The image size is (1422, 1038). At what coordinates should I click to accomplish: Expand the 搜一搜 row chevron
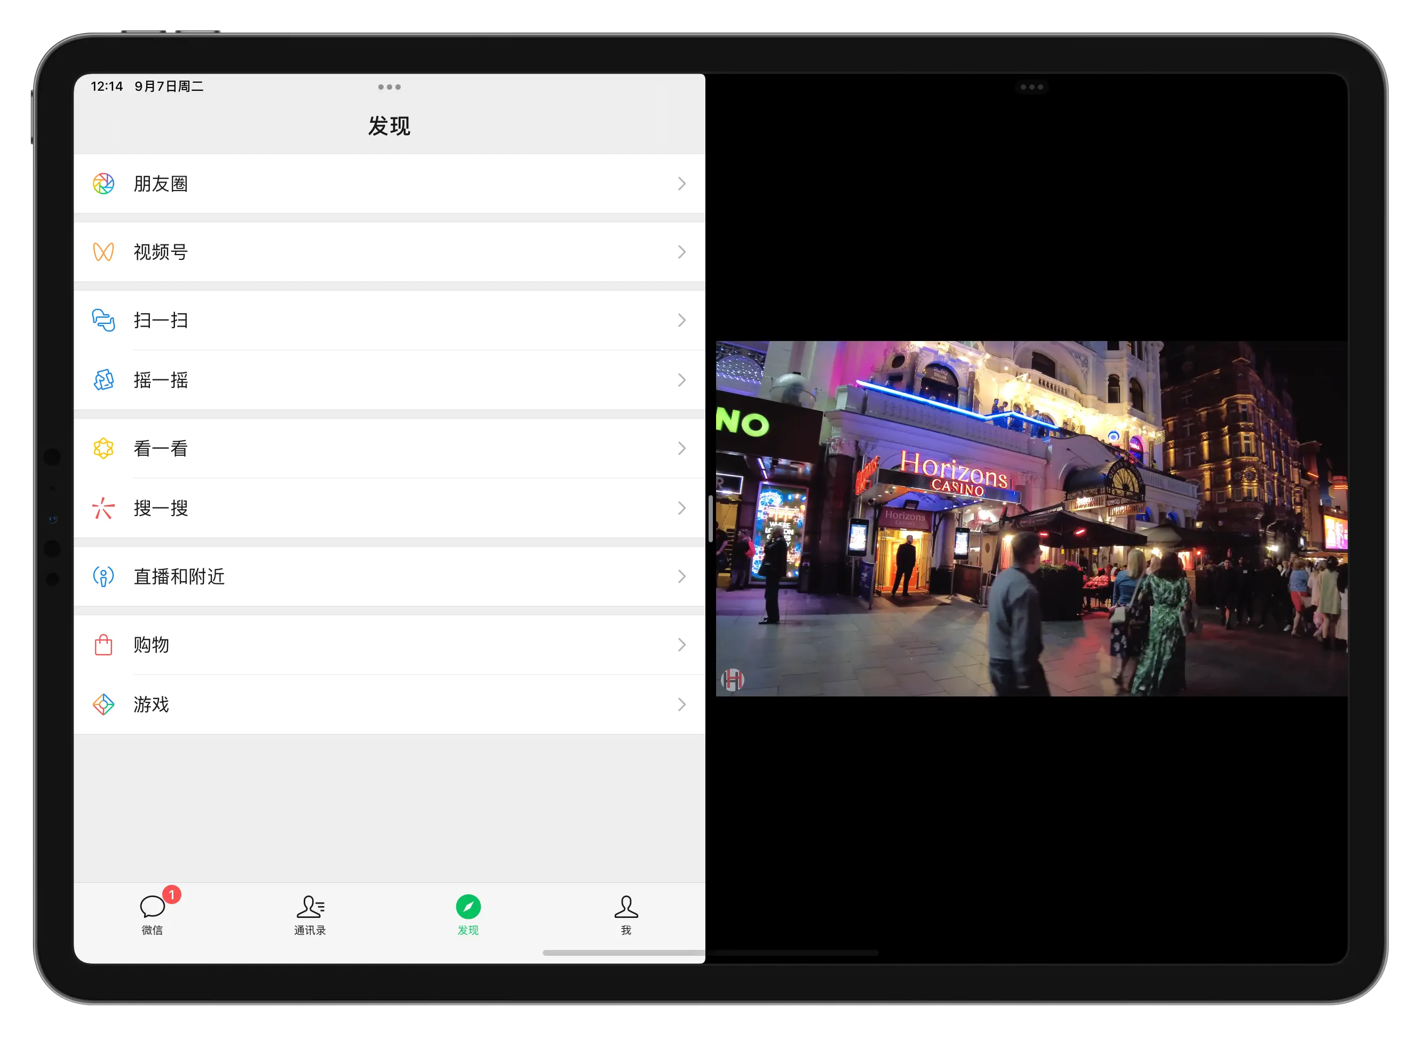pos(682,508)
